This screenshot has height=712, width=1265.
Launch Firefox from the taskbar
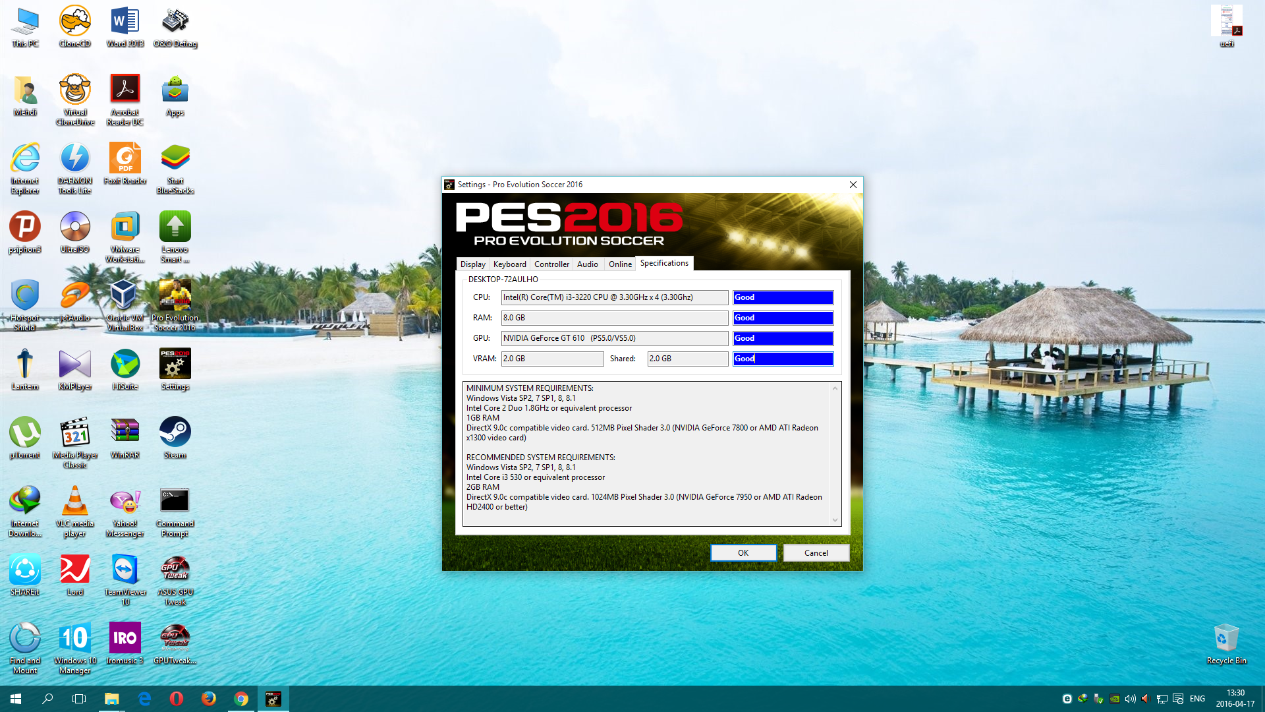(209, 699)
